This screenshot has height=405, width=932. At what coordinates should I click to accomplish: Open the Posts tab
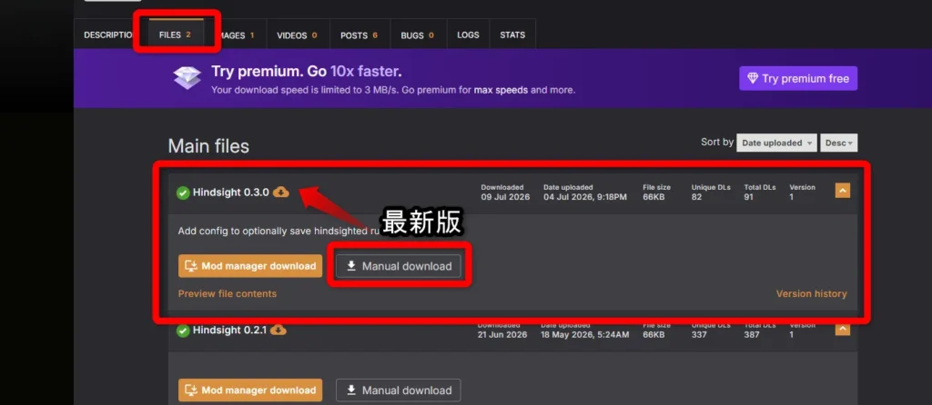tap(359, 35)
